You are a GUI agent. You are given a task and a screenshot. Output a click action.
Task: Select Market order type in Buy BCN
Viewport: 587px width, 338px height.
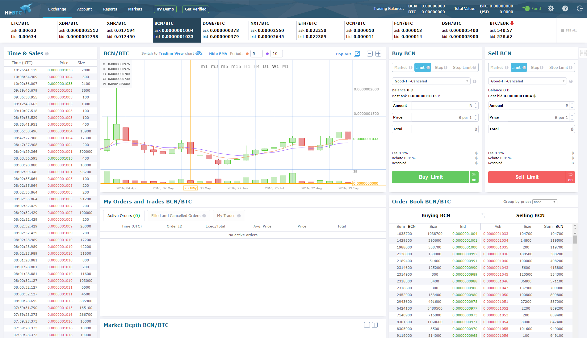point(400,68)
